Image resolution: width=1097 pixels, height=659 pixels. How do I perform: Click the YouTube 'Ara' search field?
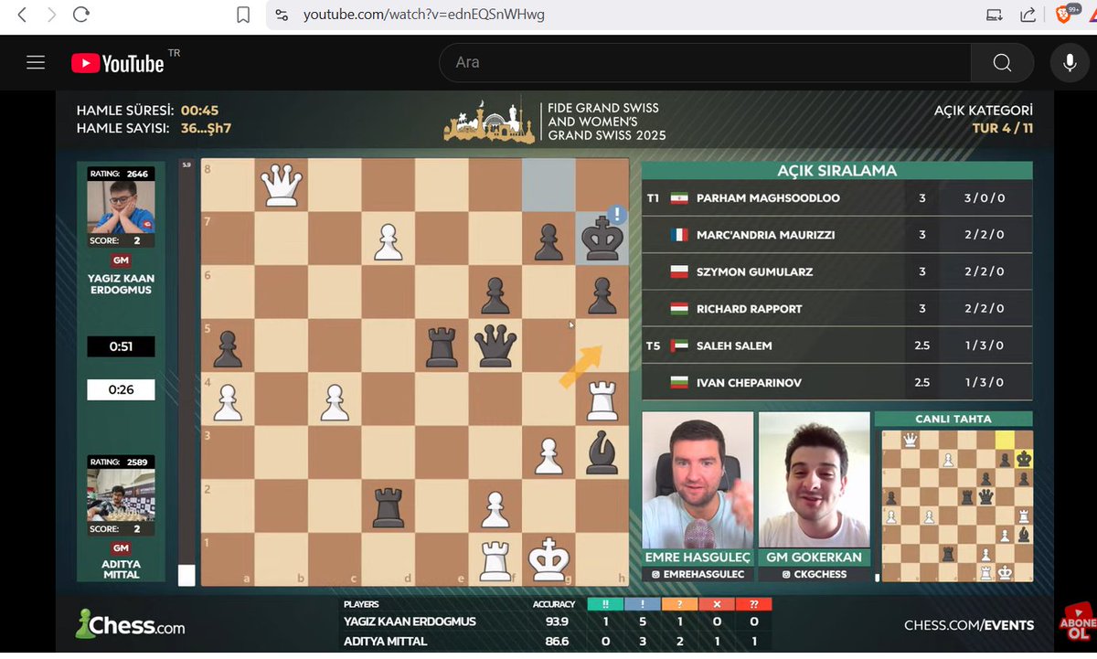pos(704,62)
